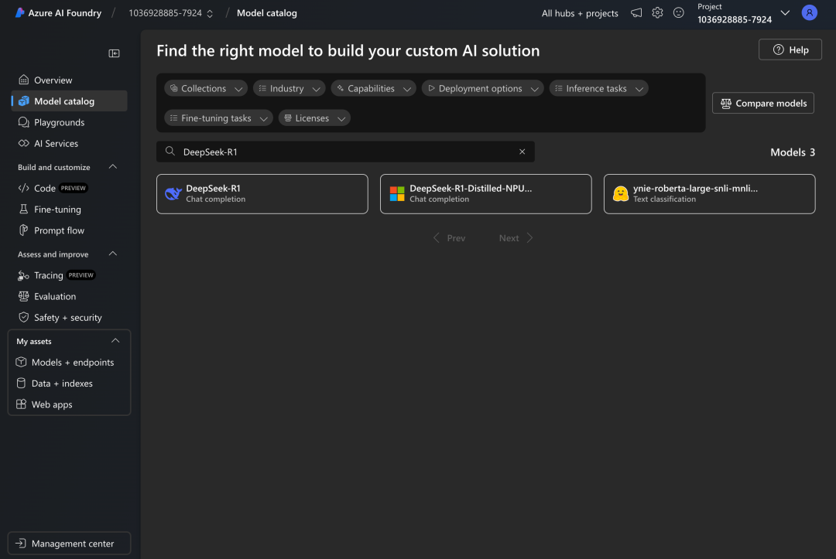Expand the Collections filter dropdown
The image size is (836, 559).
point(205,89)
